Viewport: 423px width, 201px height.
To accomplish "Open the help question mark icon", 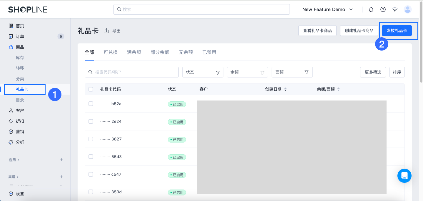I will [x=383, y=9].
